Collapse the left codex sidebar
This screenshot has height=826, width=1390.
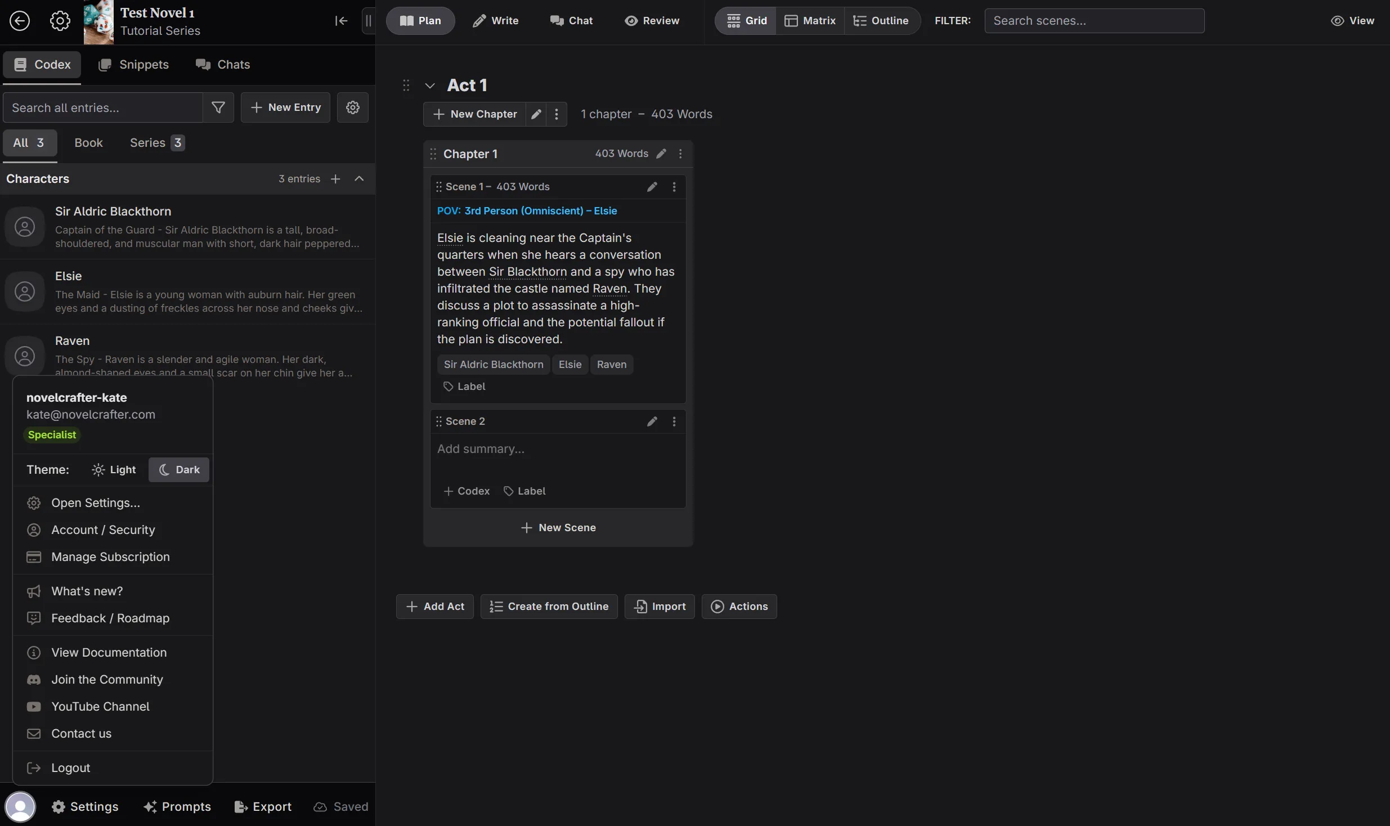tap(341, 21)
